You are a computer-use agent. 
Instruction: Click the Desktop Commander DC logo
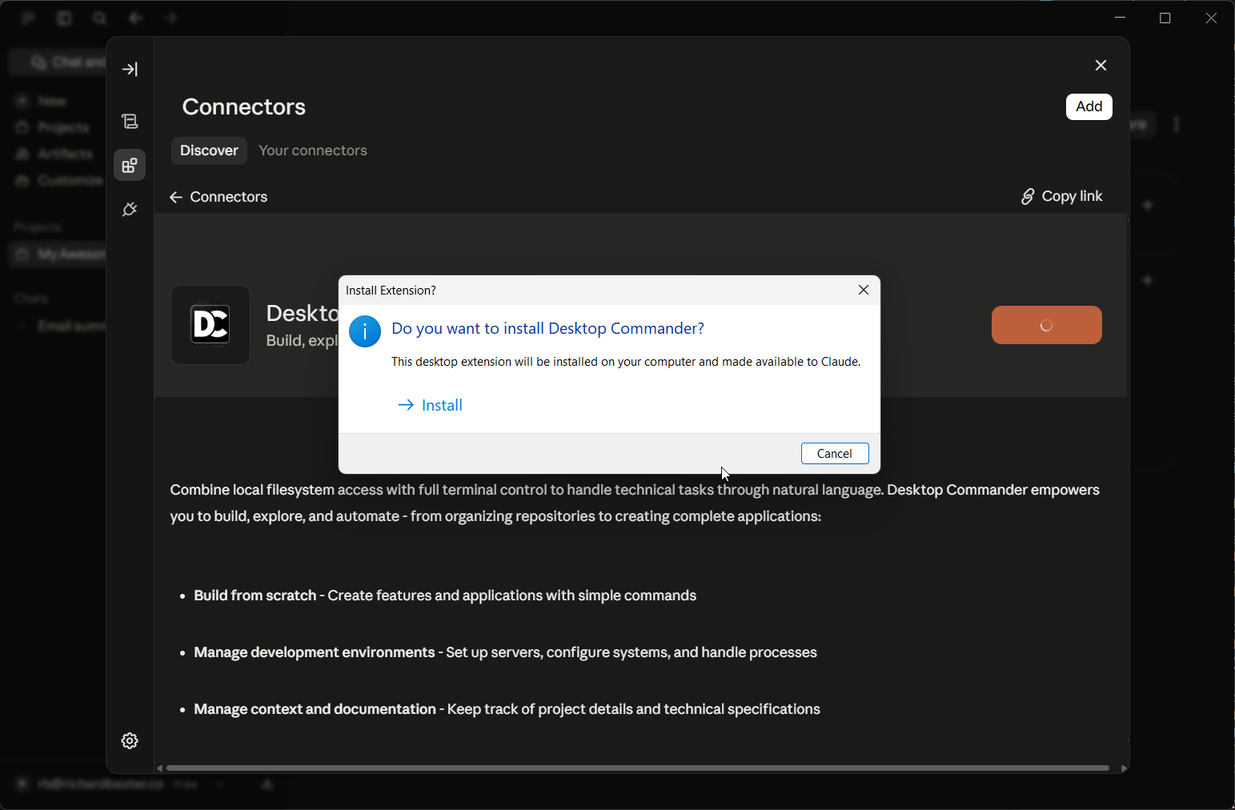click(x=211, y=325)
